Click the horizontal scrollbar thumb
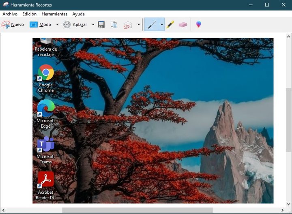This screenshot has width=292, height=214. pyautogui.click(x=137, y=210)
